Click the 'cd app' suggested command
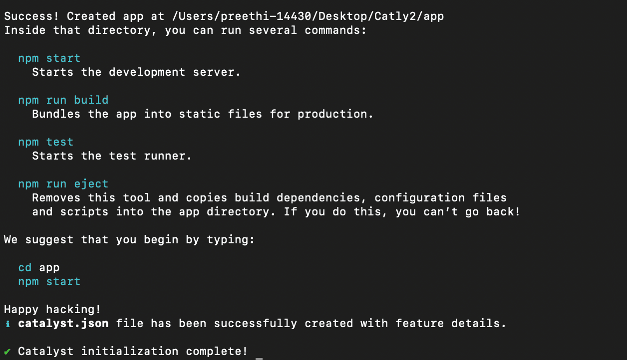Viewport: 627px width, 360px height. click(38, 268)
